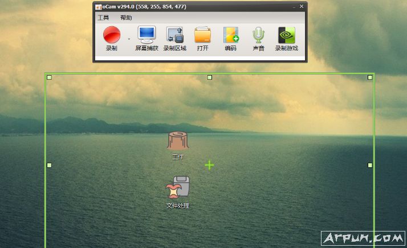Open the 声音 microphone settings
The image size is (407, 248).
point(258,38)
